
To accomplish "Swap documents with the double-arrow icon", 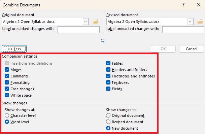I will [x=103, y=40].
